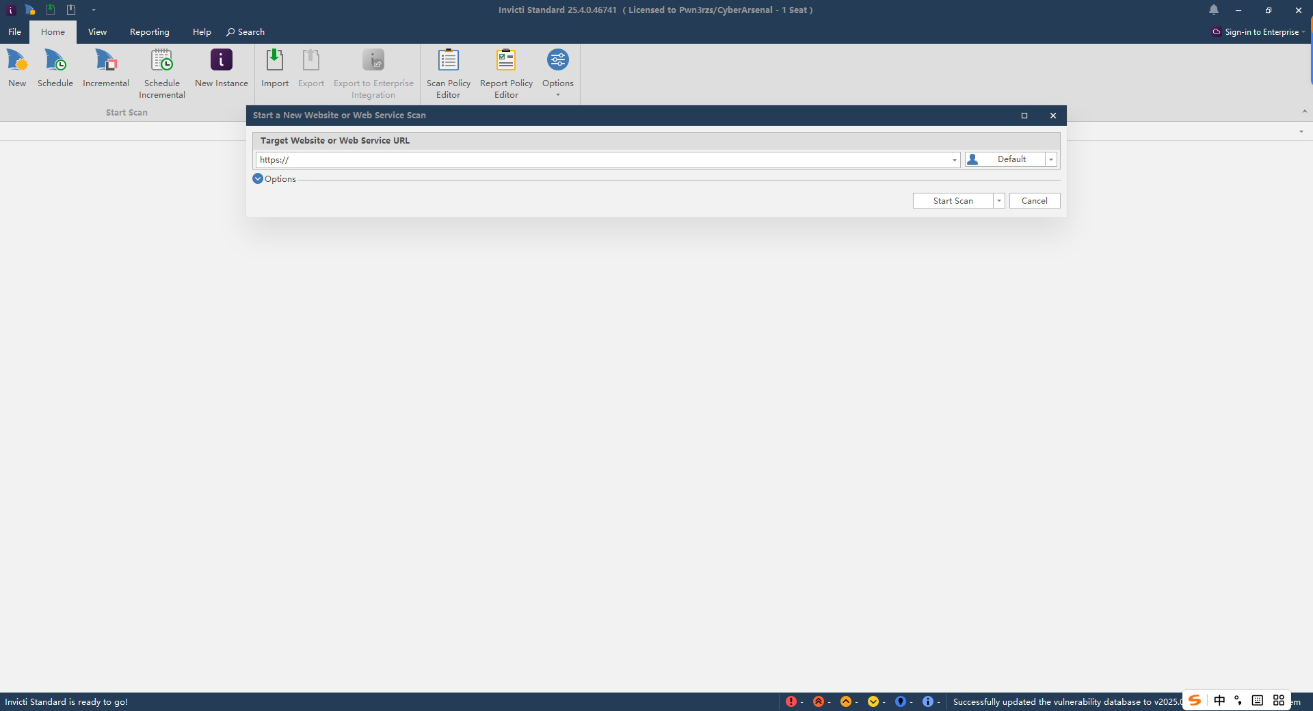Open the Start Scan split dropdown arrow
This screenshot has width=1313, height=711.
click(x=999, y=201)
